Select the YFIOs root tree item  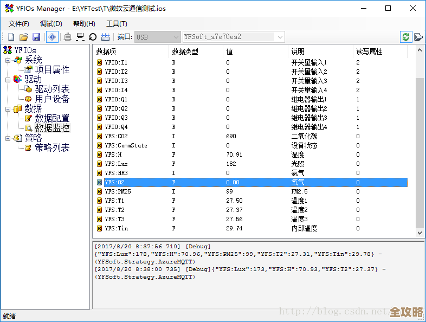click(25, 50)
